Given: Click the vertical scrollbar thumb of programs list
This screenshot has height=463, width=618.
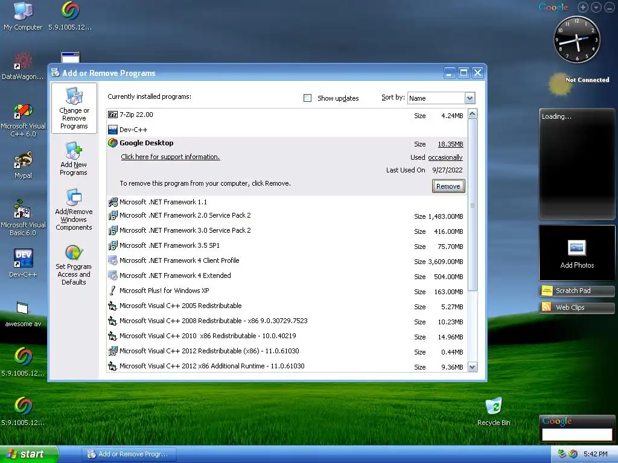Looking at the screenshot, I should (472, 205).
